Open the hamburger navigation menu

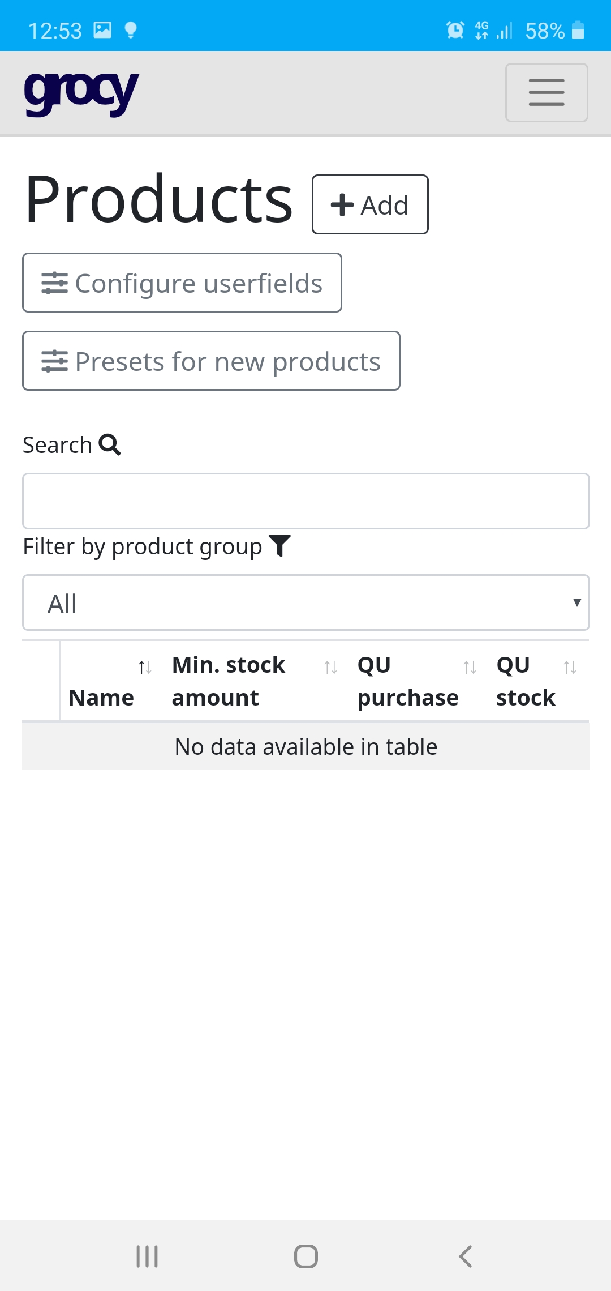(546, 92)
